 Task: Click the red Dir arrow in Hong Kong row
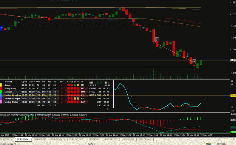point(62,88)
